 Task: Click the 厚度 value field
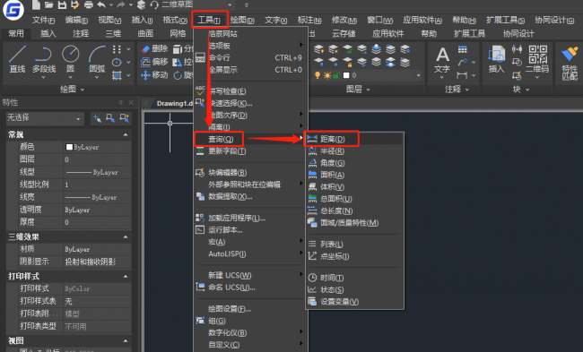pyautogui.click(x=98, y=222)
